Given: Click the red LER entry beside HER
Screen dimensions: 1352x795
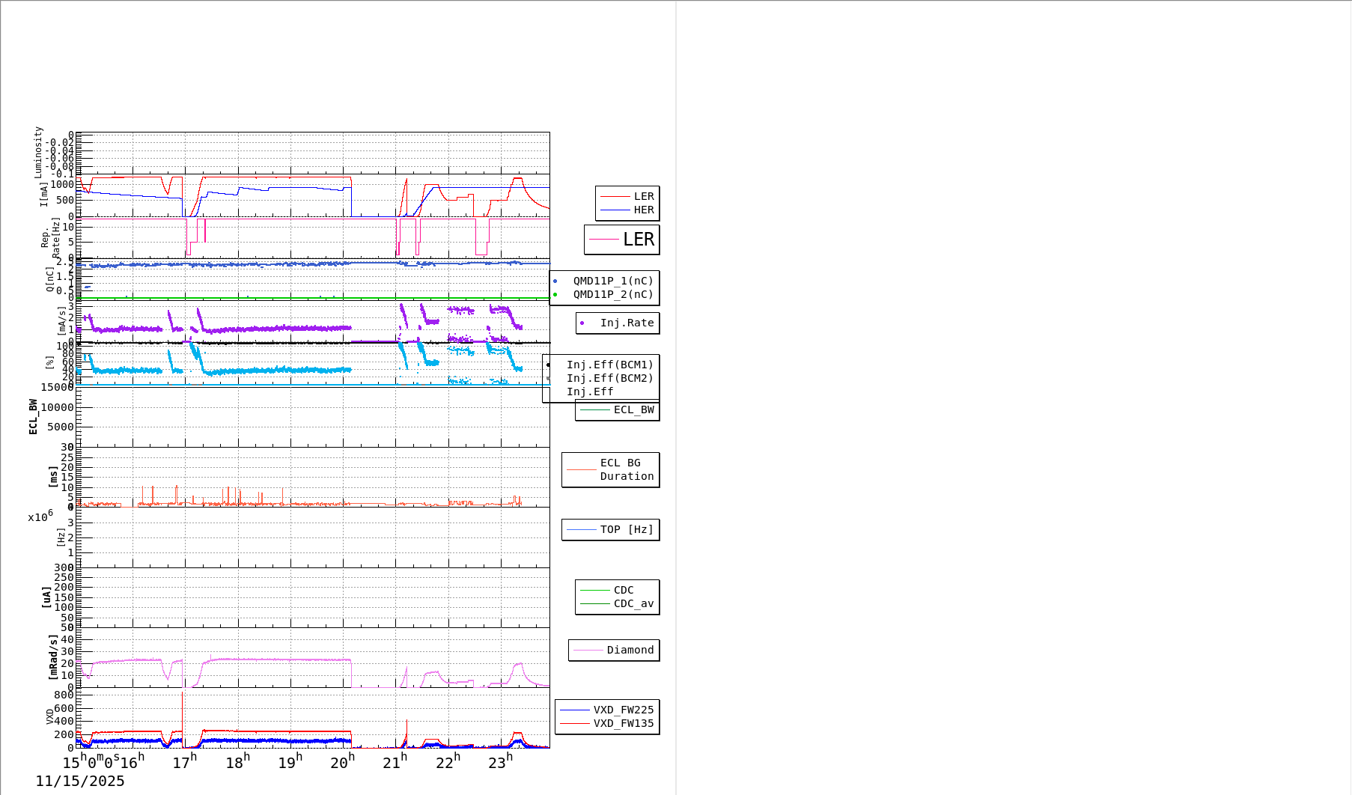Looking at the screenshot, I should 627,196.
